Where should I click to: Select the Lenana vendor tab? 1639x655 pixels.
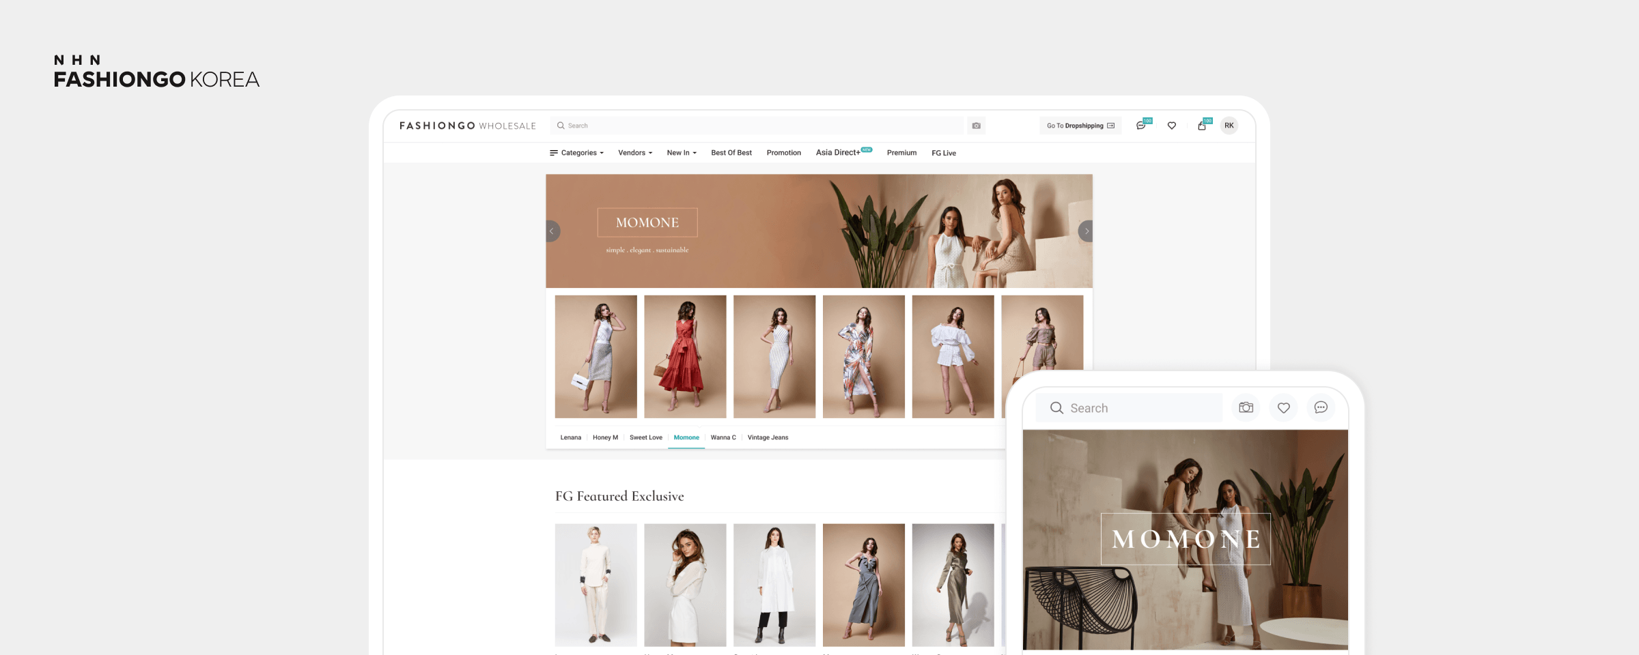point(571,437)
